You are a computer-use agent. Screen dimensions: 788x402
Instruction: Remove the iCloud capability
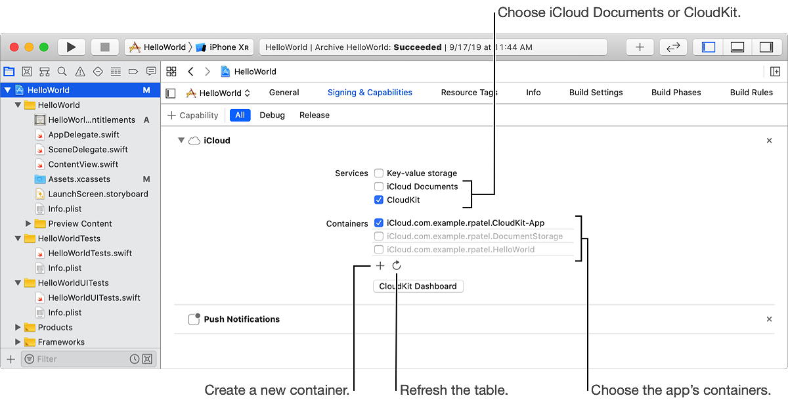[x=770, y=141]
